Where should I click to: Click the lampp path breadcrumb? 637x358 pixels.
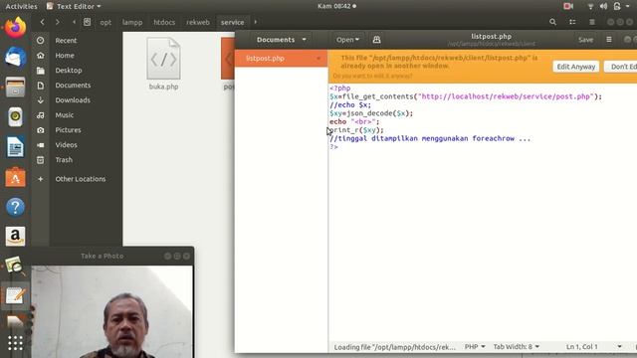132,22
